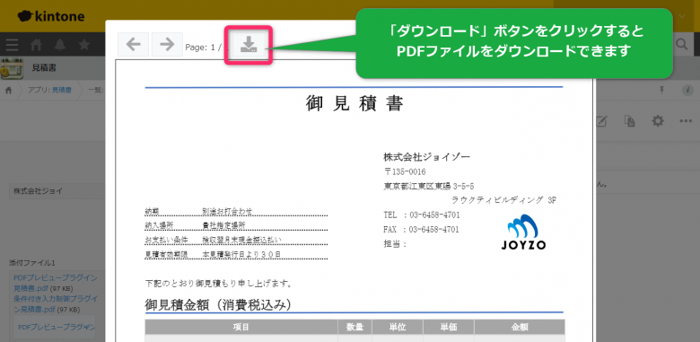Click the pin icon near top right
The image size is (700, 342).
662,90
